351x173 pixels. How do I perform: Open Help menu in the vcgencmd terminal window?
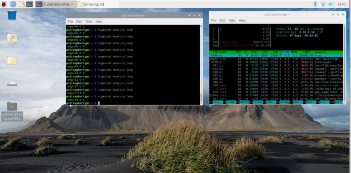coord(99,21)
